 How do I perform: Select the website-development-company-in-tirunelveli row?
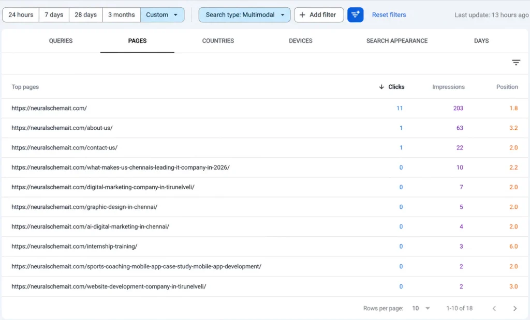(x=264, y=286)
